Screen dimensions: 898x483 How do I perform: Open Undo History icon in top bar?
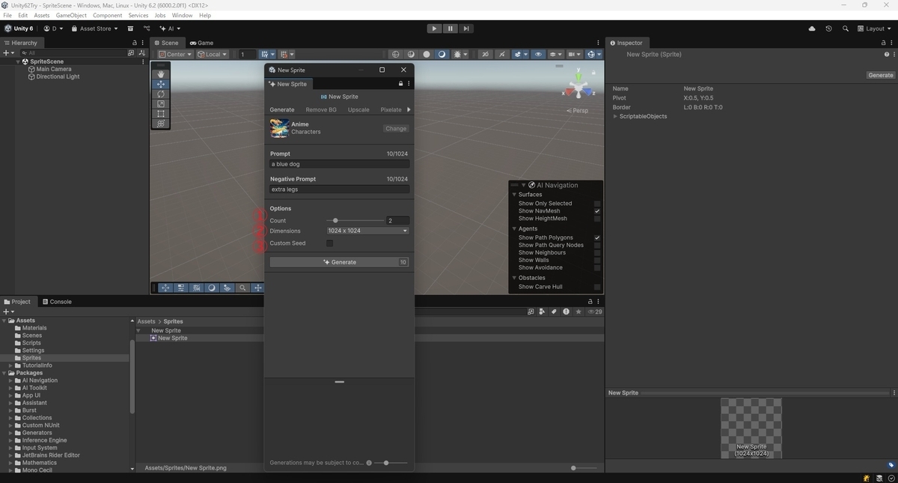pos(828,28)
